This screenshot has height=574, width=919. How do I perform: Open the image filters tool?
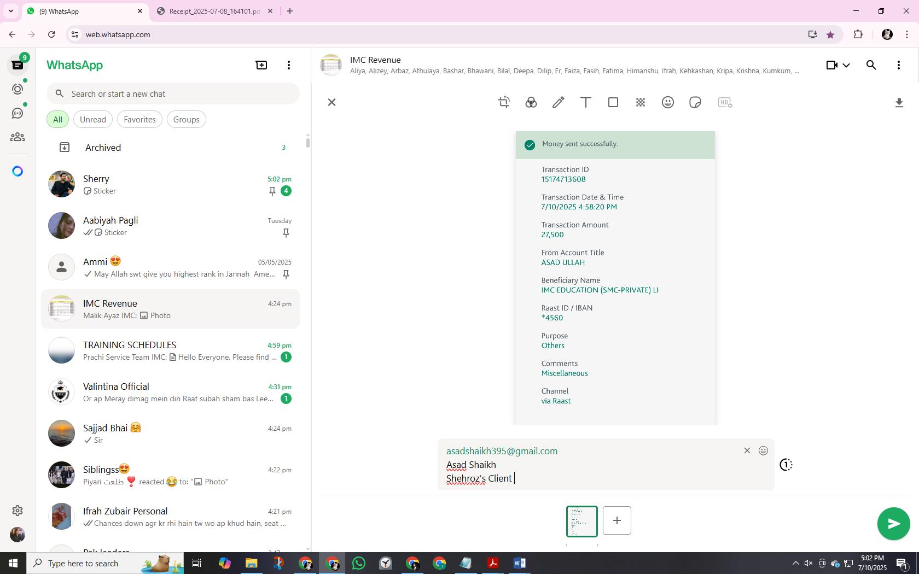[531, 102]
